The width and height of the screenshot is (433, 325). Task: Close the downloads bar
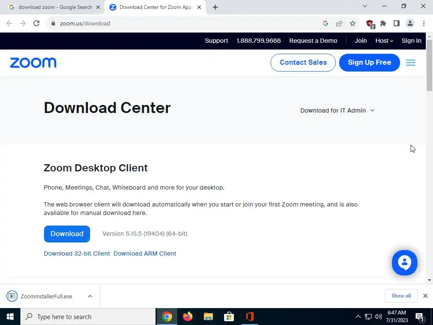tap(425, 296)
